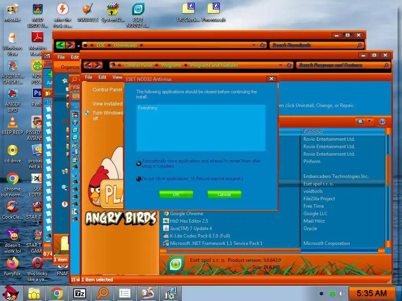Switch to 7z taskbar button
The image size is (402, 301).
[79, 293]
